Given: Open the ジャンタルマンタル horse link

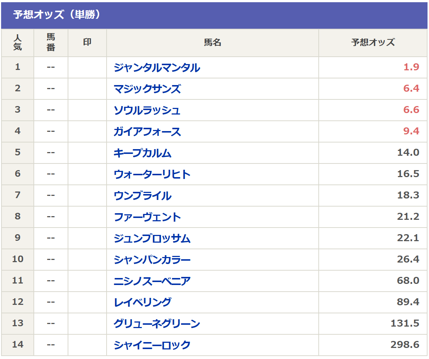Looking at the screenshot, I should [157, 68].
